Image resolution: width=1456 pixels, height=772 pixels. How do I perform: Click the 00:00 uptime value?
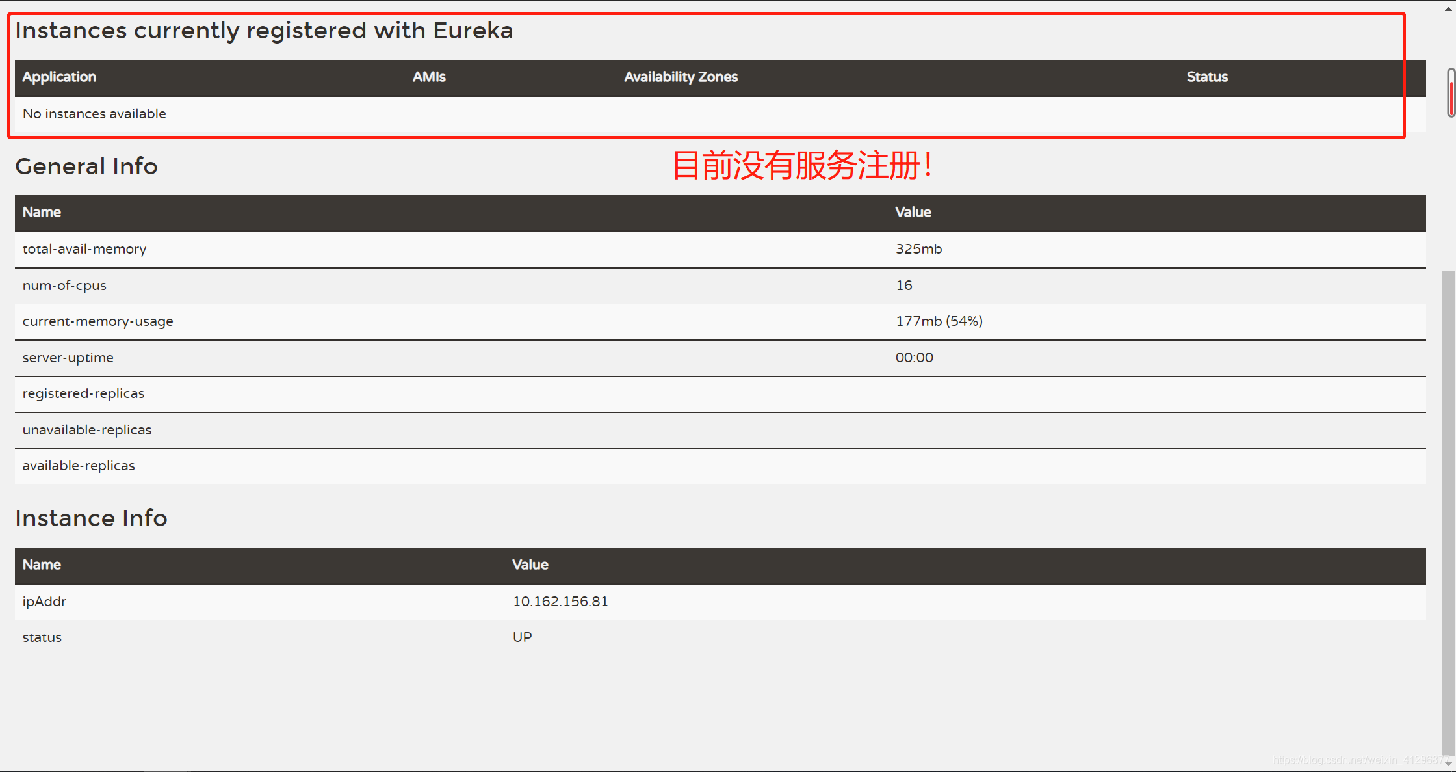coord(914,358)
